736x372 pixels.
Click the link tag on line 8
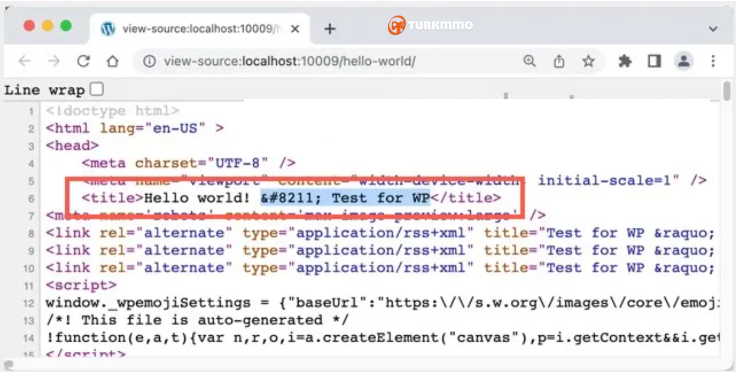[x=380, y=233]
